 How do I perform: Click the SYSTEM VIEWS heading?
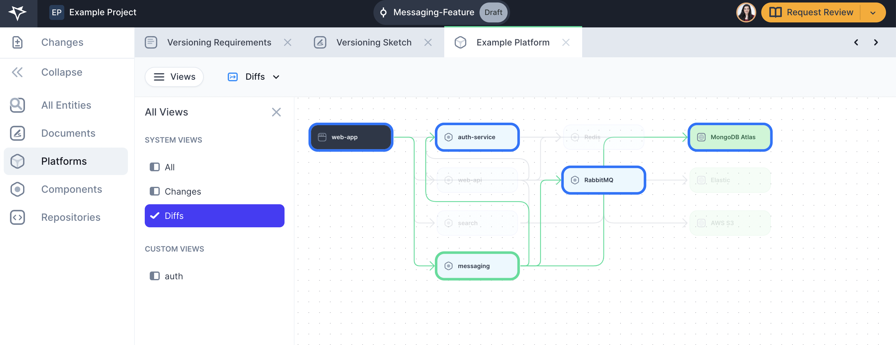pos(173,140)
